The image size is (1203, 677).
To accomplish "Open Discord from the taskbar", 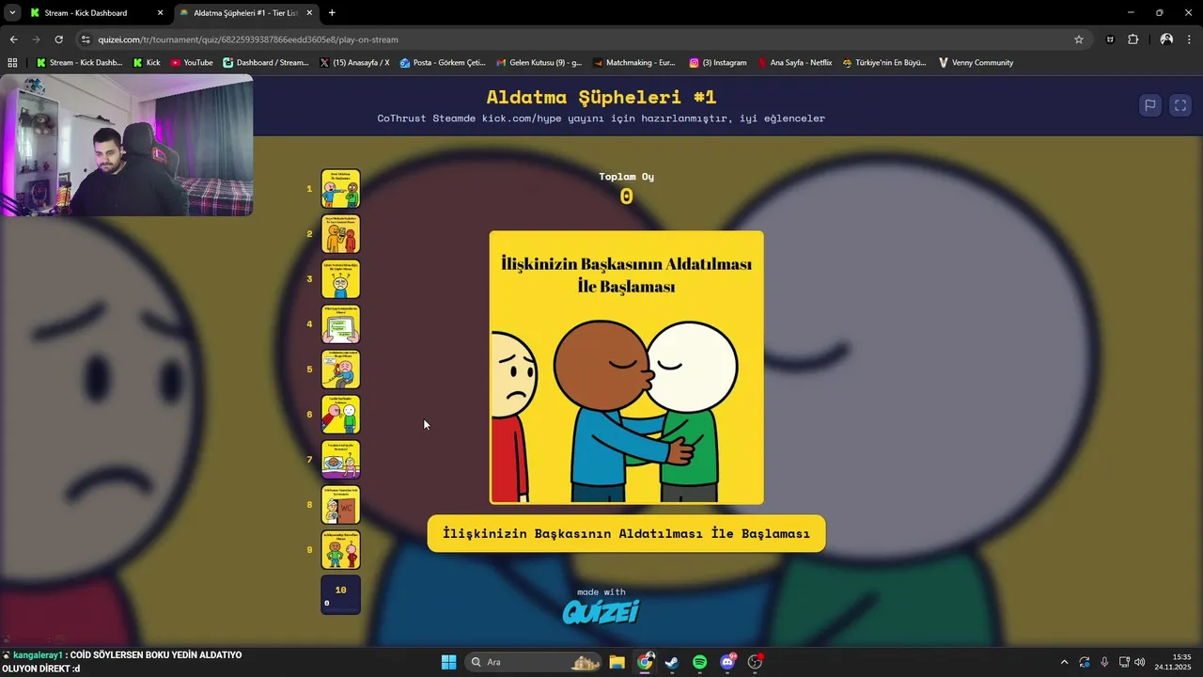I will pyautogui.click(x=727, y=662).
